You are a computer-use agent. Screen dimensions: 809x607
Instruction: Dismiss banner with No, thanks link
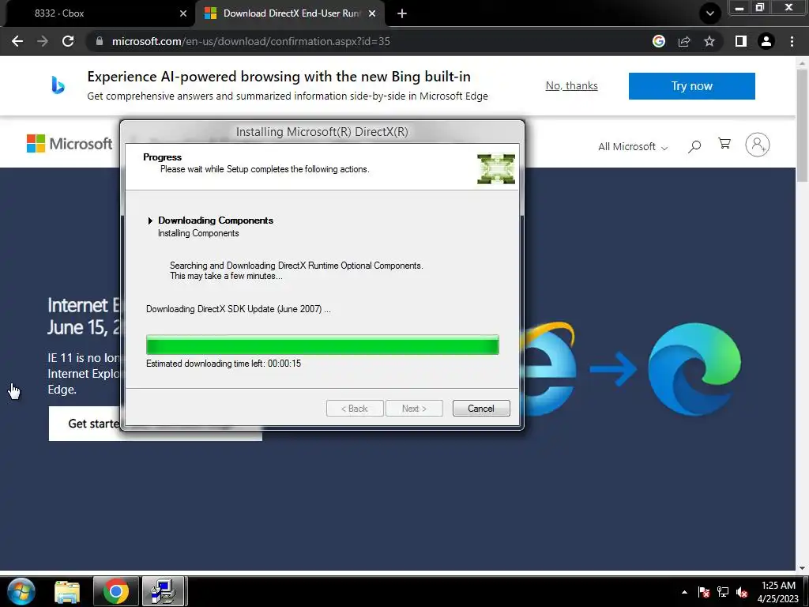click(x=572, y=85)
